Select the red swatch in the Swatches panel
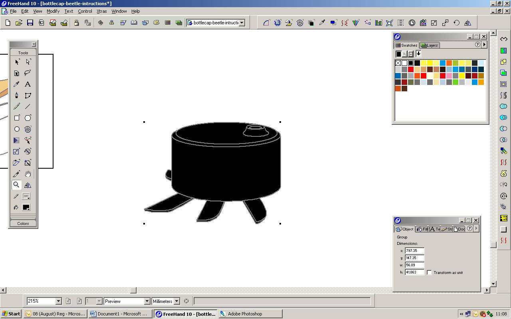The width and height of the screenshot is (511, 319). 410,69
